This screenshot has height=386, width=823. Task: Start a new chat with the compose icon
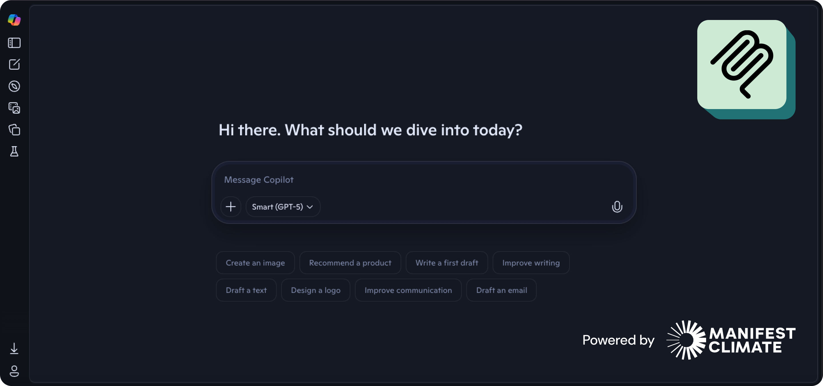(14, 64)
